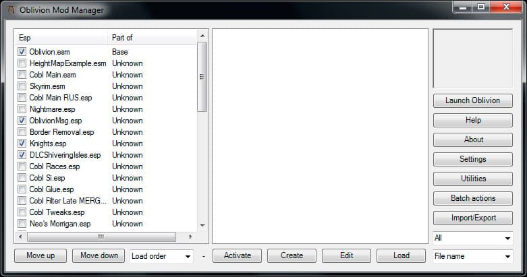Click the mod preview image box
Viewport: 527px width, 277px height.
click(473, 59)
